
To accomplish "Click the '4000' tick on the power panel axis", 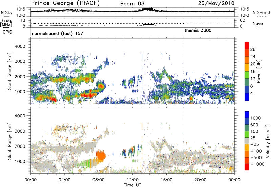I will (20, 46).
